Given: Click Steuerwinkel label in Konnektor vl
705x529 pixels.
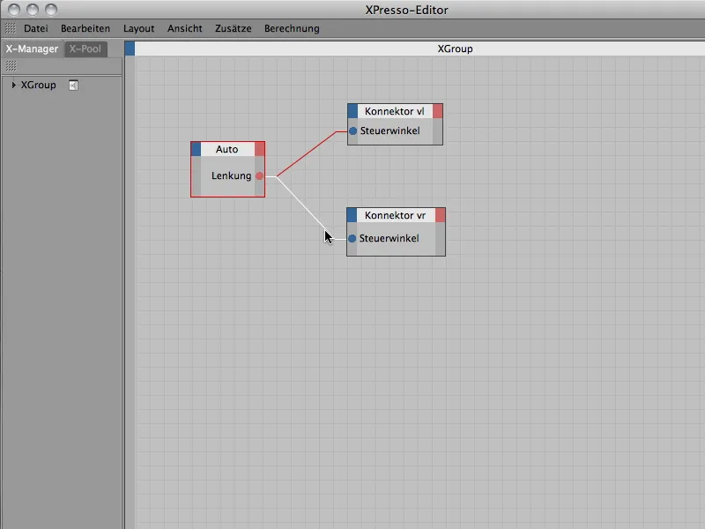Looking at the screenshot, I should (390, 130).
